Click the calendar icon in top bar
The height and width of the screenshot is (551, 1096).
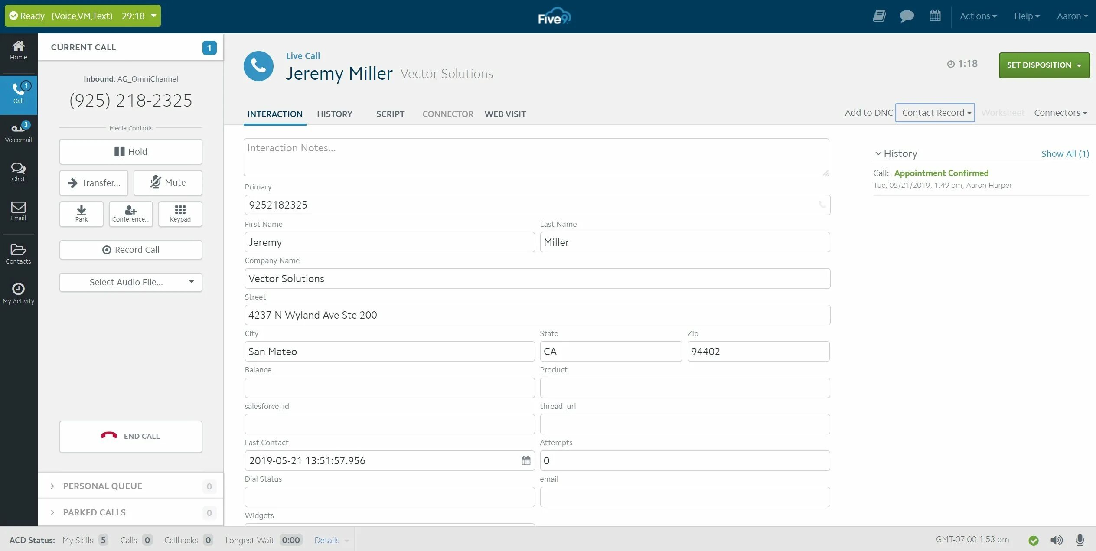coord(935,16)
